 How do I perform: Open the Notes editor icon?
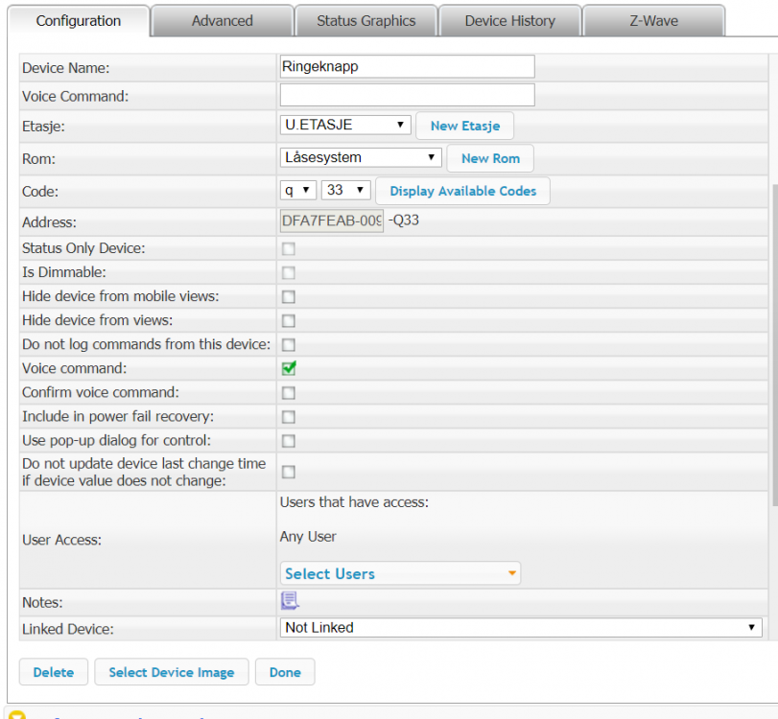pos(289,601)
